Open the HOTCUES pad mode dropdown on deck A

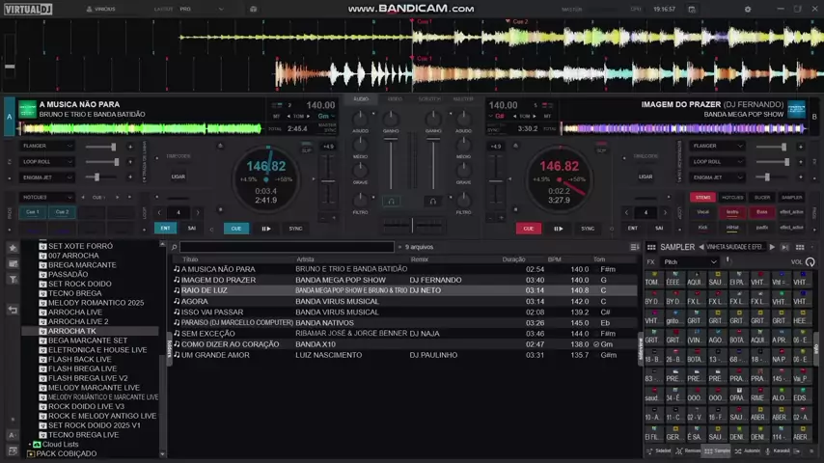pyautogui.click(x=48, y=197)
